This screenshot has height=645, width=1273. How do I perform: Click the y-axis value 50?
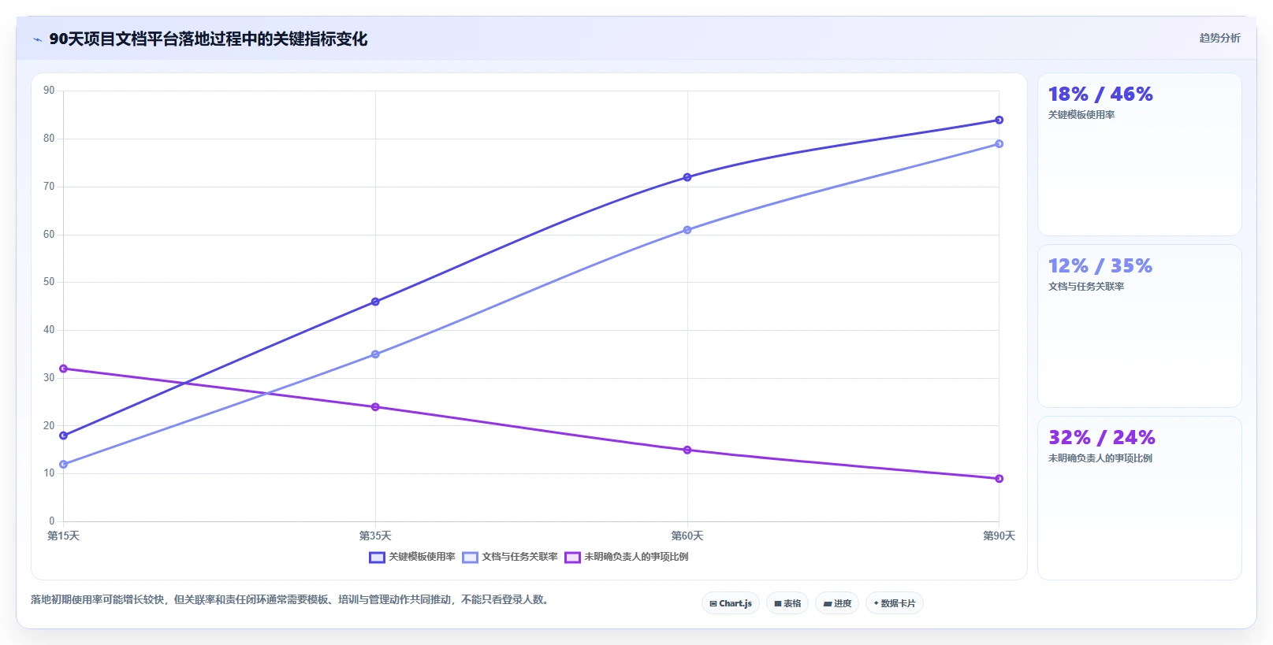[49, 282]
